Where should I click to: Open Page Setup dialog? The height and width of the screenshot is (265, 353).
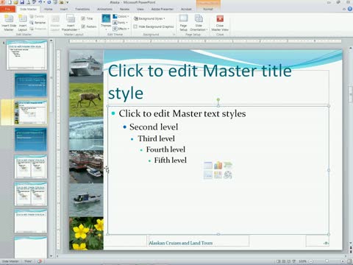pyautogui.click(x=183, y=23)
